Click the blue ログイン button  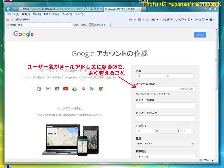coord(200,35)
